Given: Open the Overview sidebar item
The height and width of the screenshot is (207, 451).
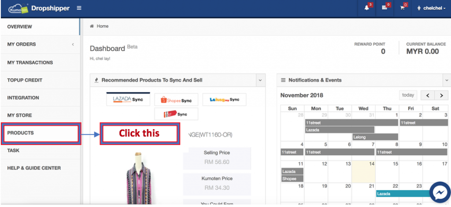Looking at the screenshot, I should [x=40, y=27].
